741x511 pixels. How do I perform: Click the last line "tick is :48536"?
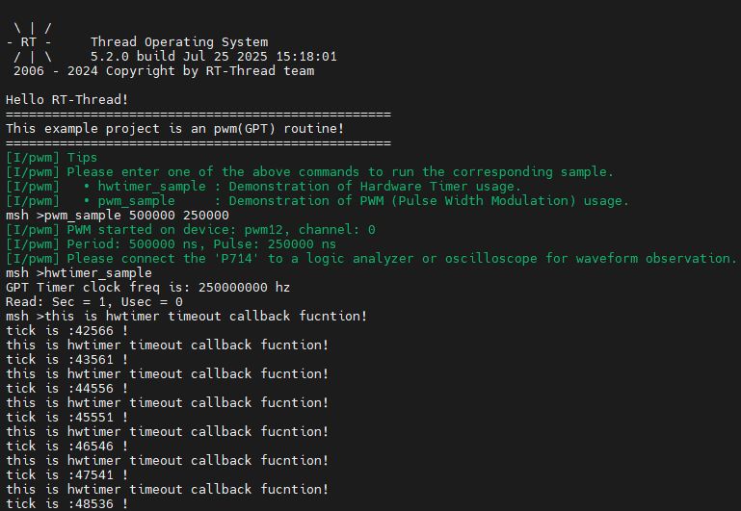pos(67,503)
